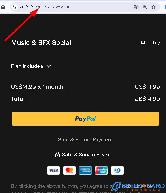Click the Visa card icon
Image resolution: width=166 pixels, height=193 pixels.
(x=54, y=170)
